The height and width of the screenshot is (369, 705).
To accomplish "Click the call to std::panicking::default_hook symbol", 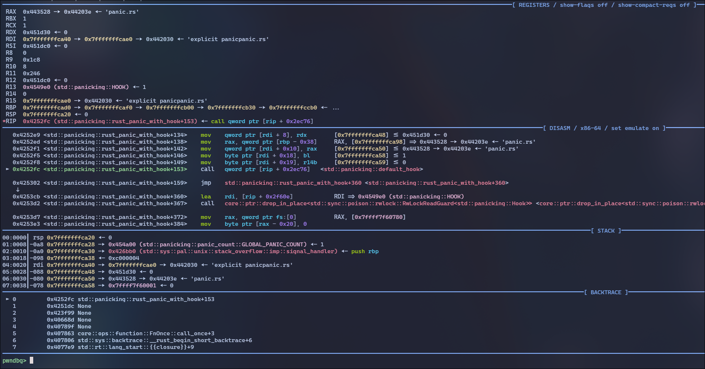I will [371, 169].
